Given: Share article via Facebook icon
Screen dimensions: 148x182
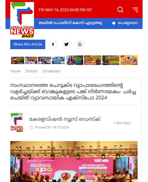Looking at the screenshot, I should [x=53, y=44].
